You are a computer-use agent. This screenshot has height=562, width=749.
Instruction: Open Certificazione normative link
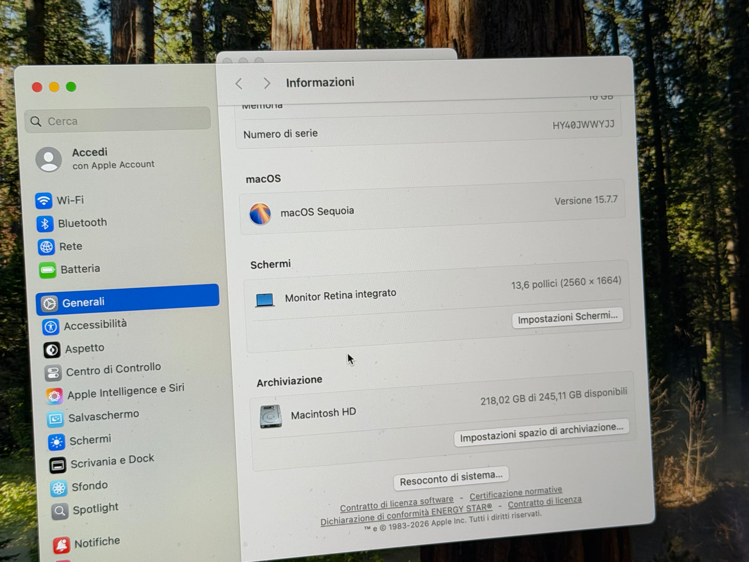(x=516, y=493)
